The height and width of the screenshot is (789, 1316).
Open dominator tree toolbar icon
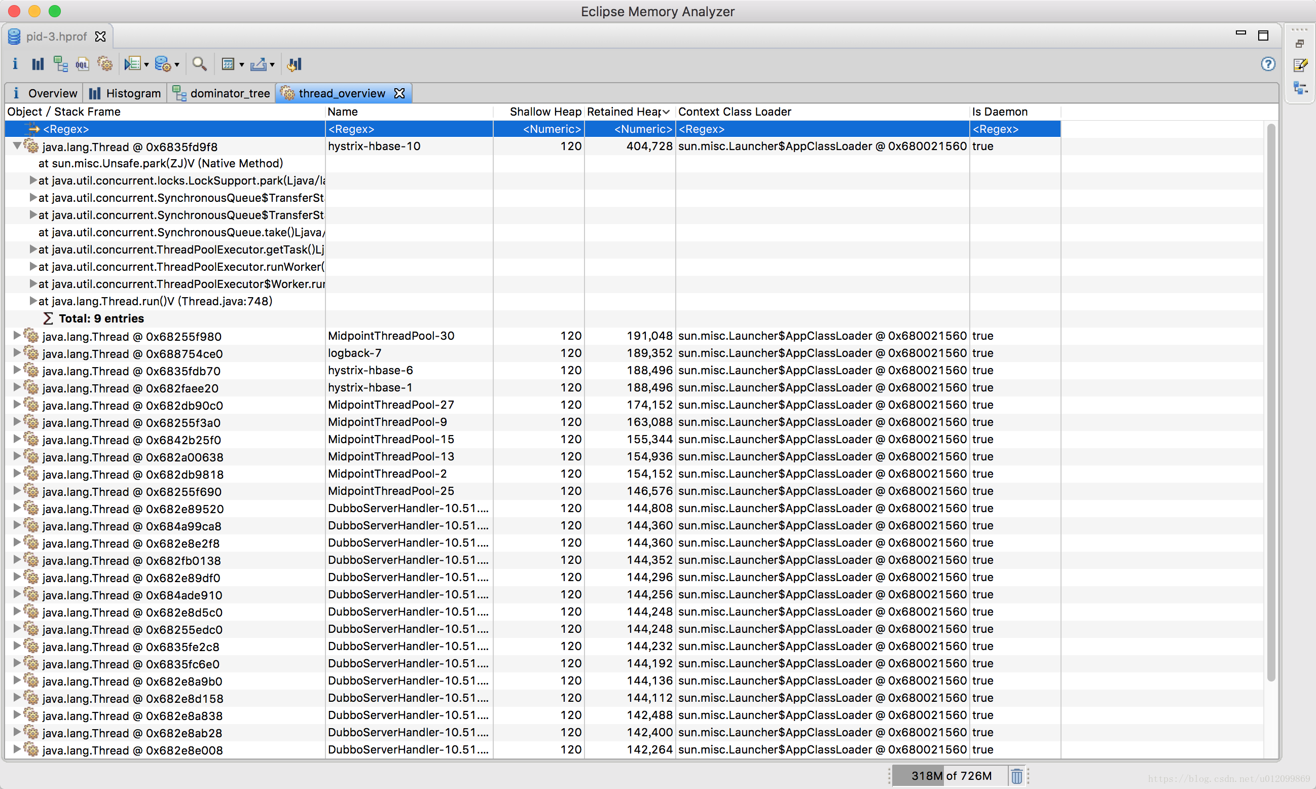tap(61, 64)
